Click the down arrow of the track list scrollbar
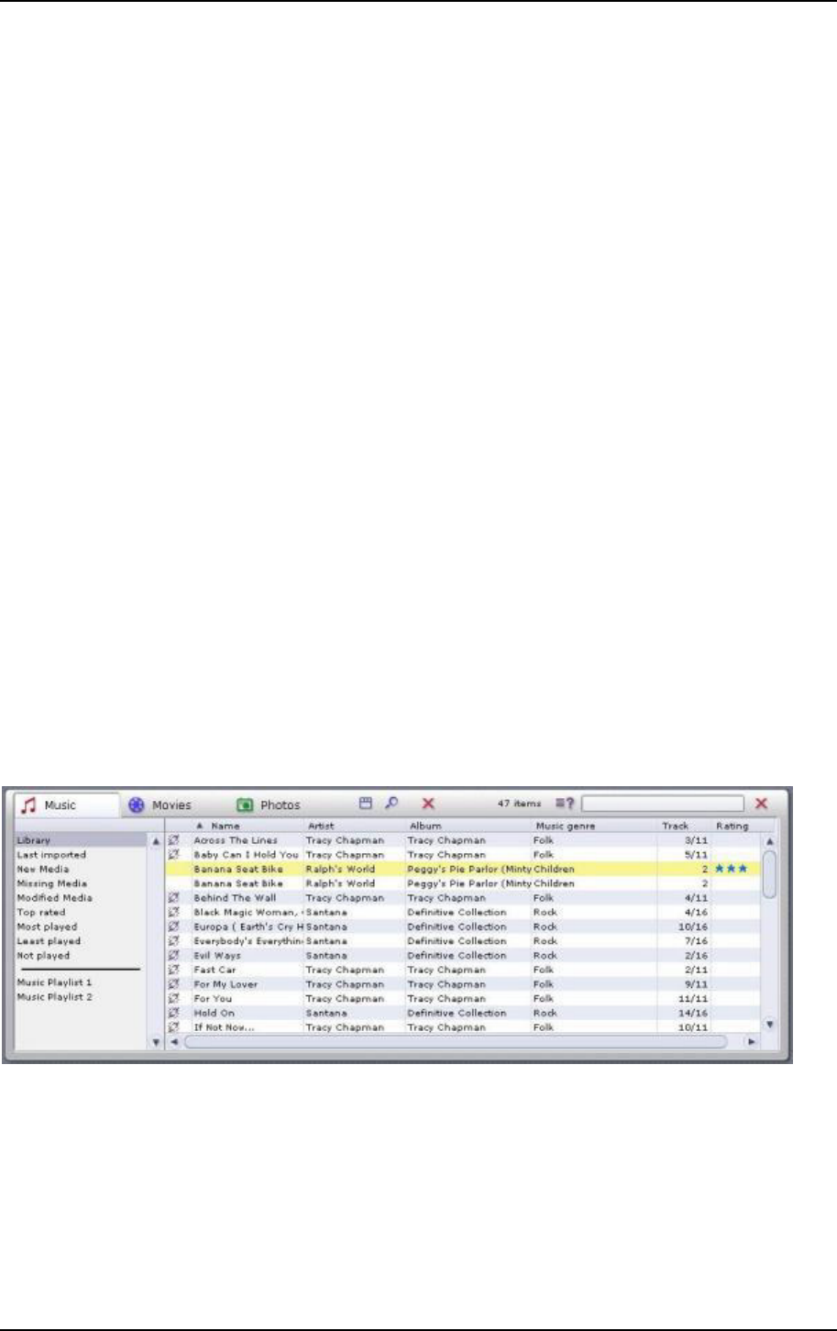 point(770,1024)
